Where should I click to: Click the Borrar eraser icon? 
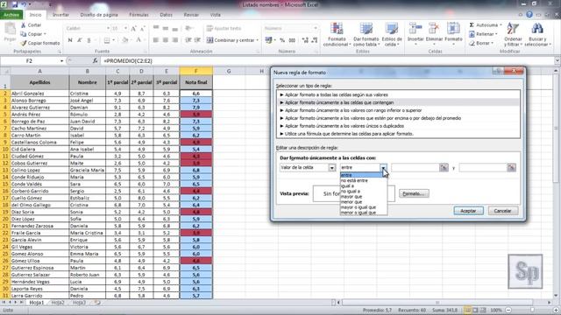pos(472,43)
